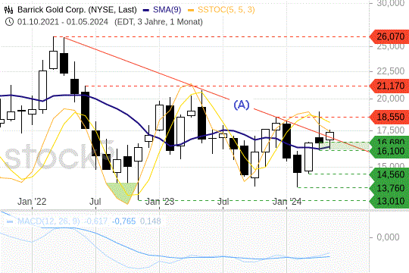Click the text (EDT, 3 Jahre, 1 Monat)
409x273 pixels.
click(x=158, y=22)
